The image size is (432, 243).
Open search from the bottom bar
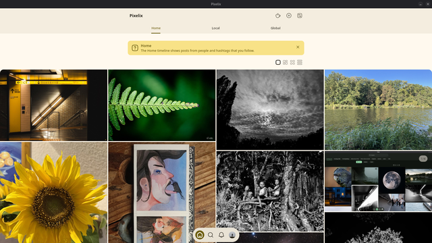point(211,235)
